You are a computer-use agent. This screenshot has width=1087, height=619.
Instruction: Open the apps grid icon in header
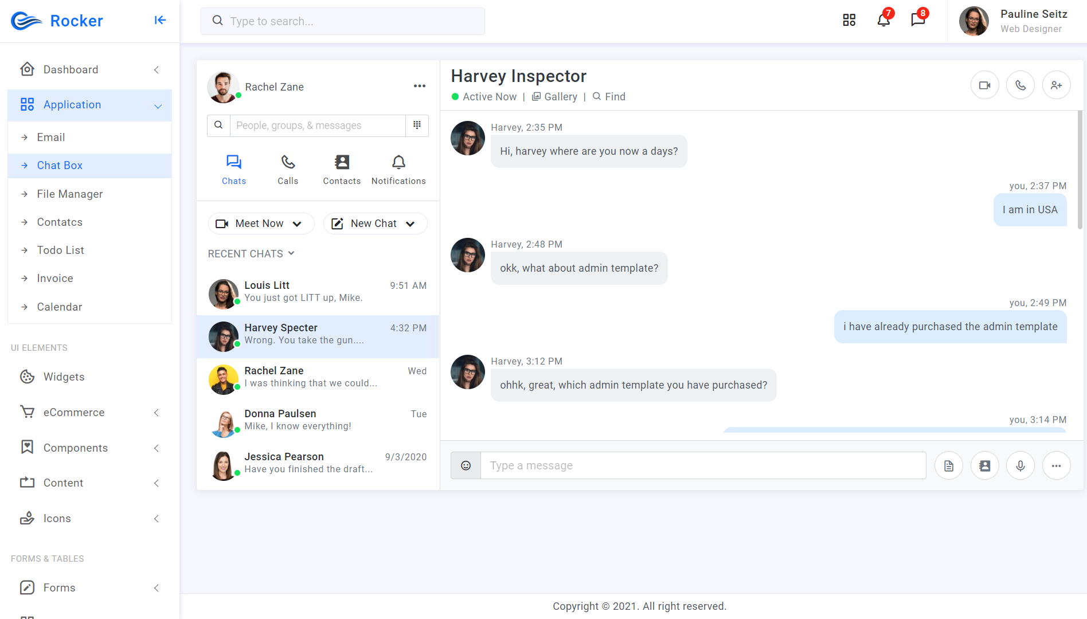click(x=849, y=21)
